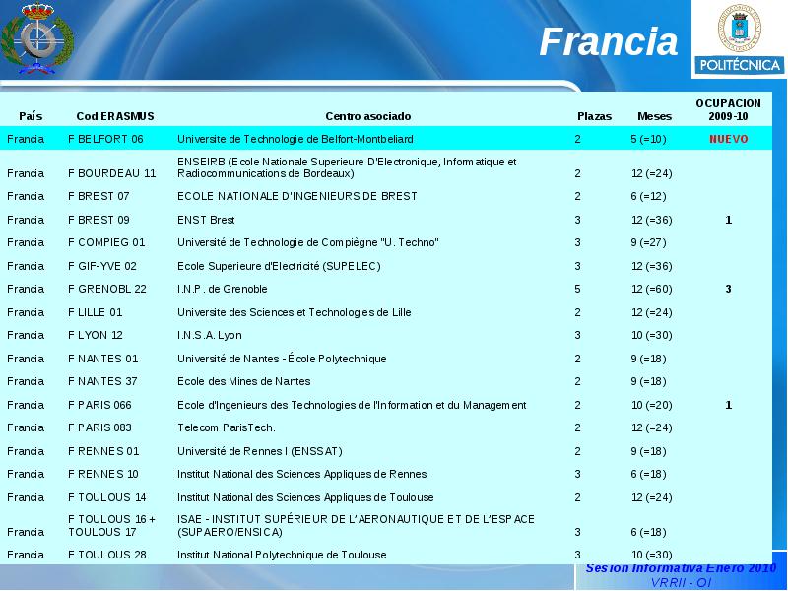Select the F NANTES 01 code
788x591 pixels.
(102, 359)
